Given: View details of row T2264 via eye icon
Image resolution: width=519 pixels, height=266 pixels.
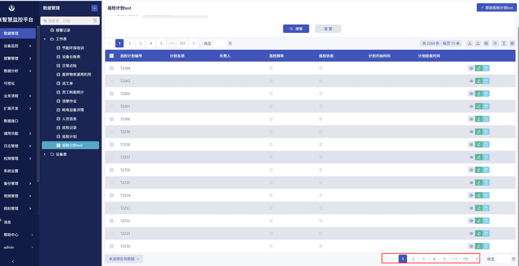Looking at the screenshot, I should tap(471, 68).
